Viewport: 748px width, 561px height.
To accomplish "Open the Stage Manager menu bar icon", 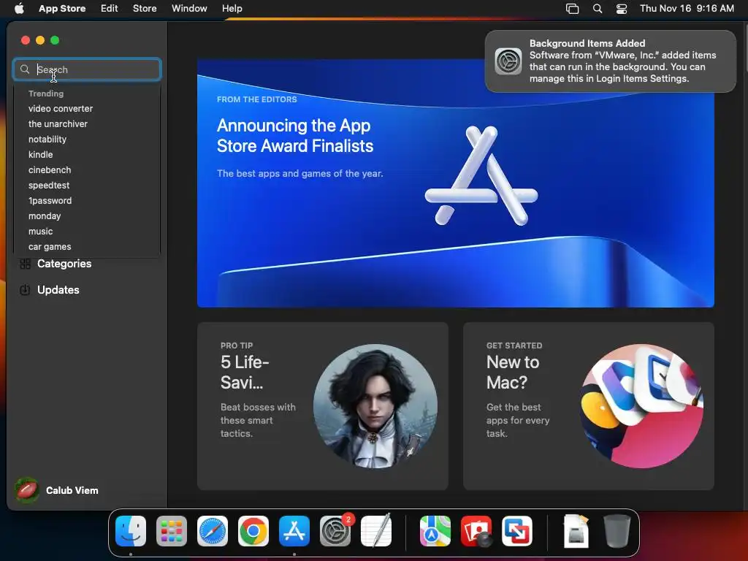I will 572,9.
